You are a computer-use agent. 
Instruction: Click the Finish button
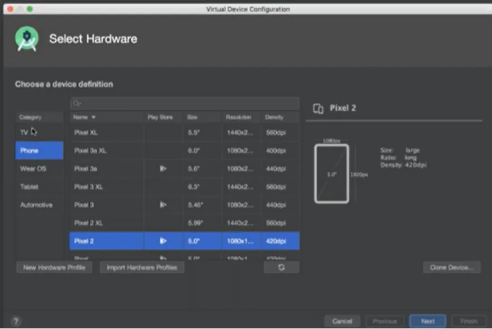[x=469, y=321]
